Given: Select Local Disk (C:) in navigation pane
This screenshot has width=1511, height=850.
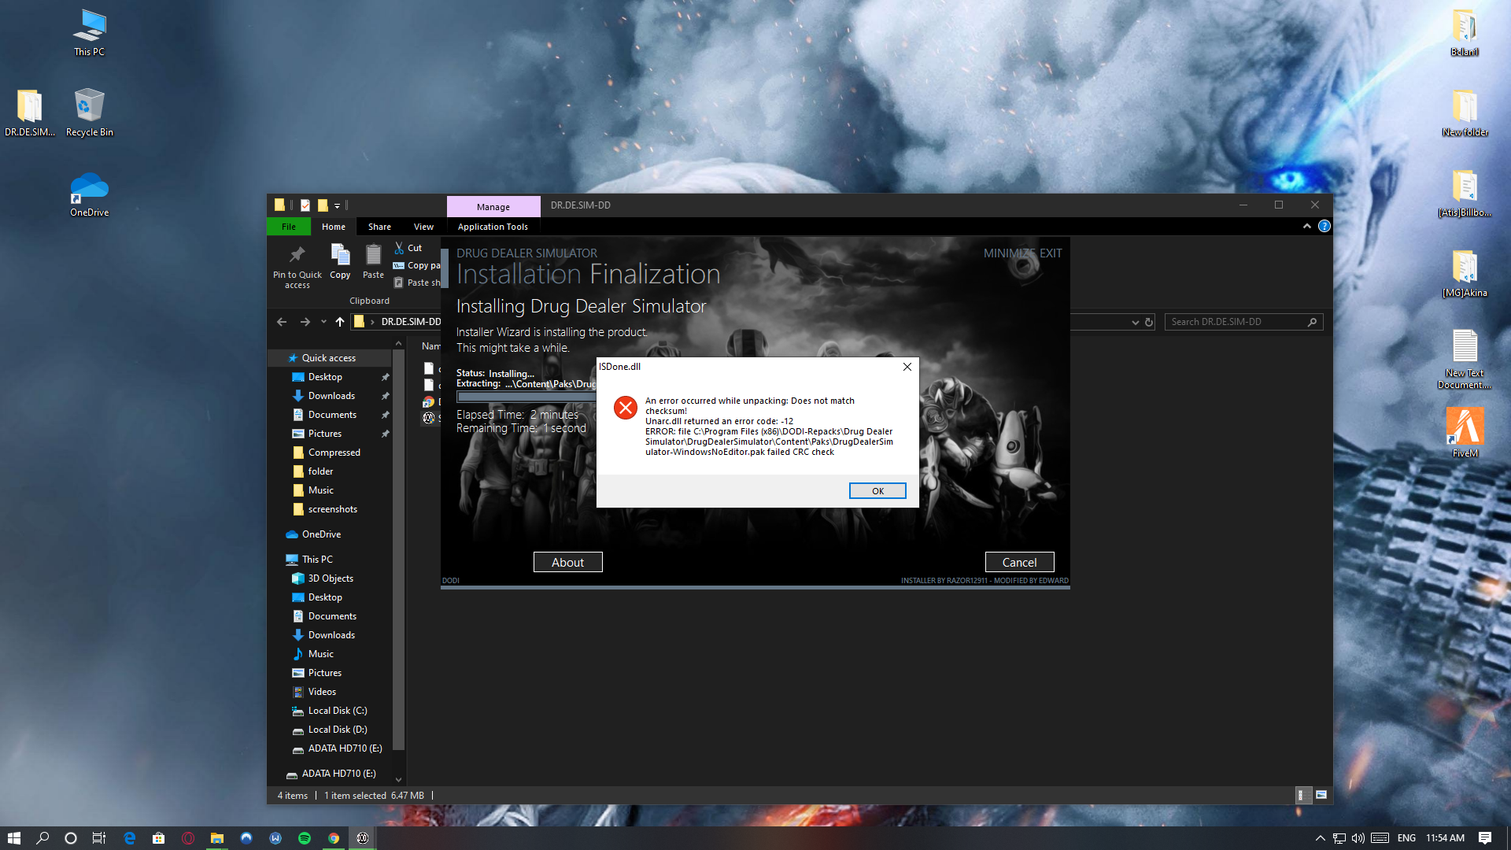Looking at the screenshot, I should [x=337, y=711].
